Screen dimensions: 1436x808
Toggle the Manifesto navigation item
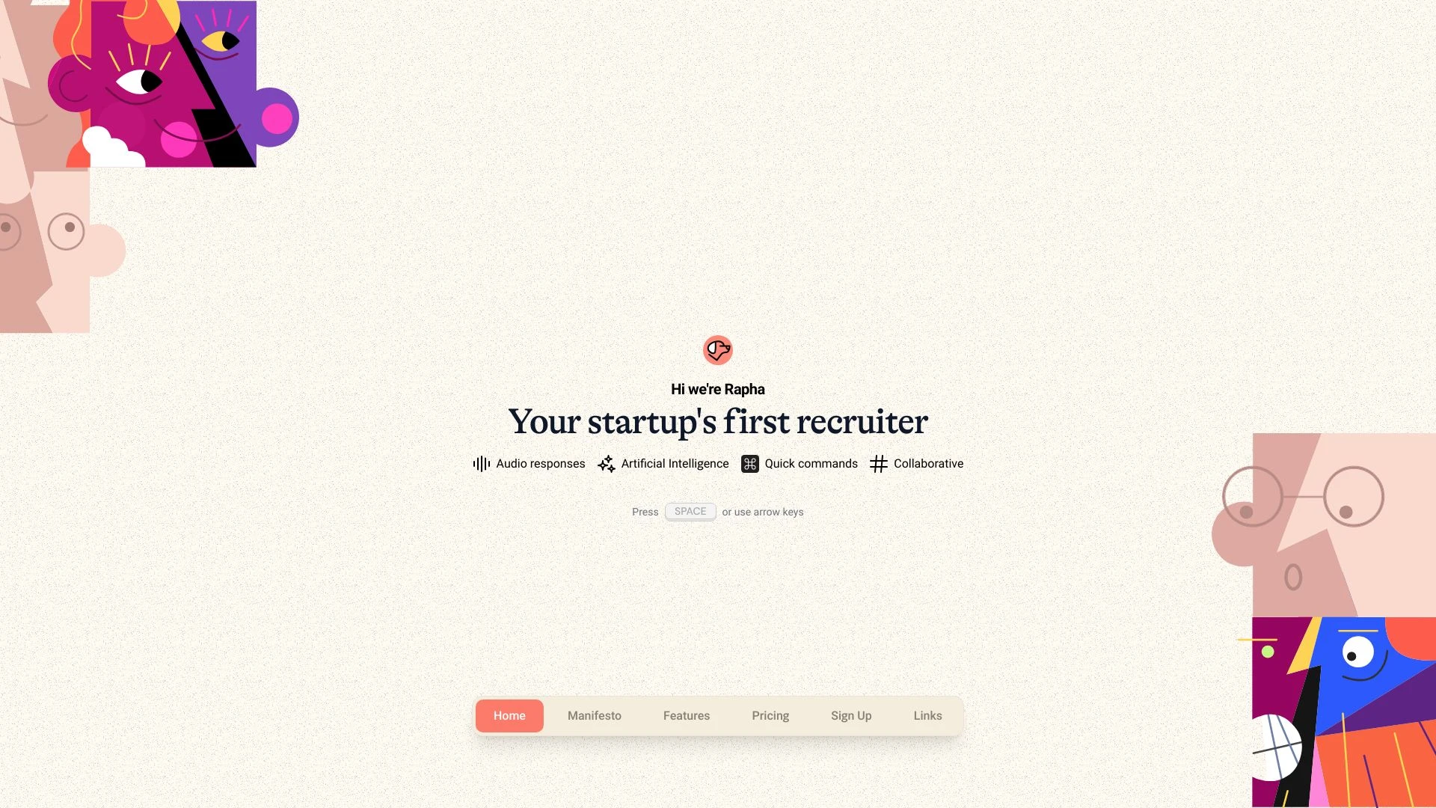click(x=595, y=715)
